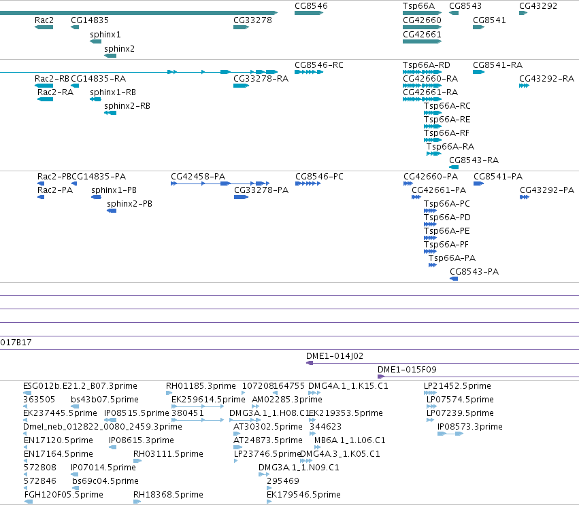The image size is (579, 505).
Task: Click EST ESG012b.E21.2_B07.3prime
Action: (x=27, y=393)
